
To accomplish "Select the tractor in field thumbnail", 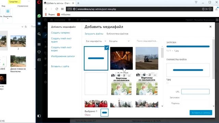I will click(147, 58).
